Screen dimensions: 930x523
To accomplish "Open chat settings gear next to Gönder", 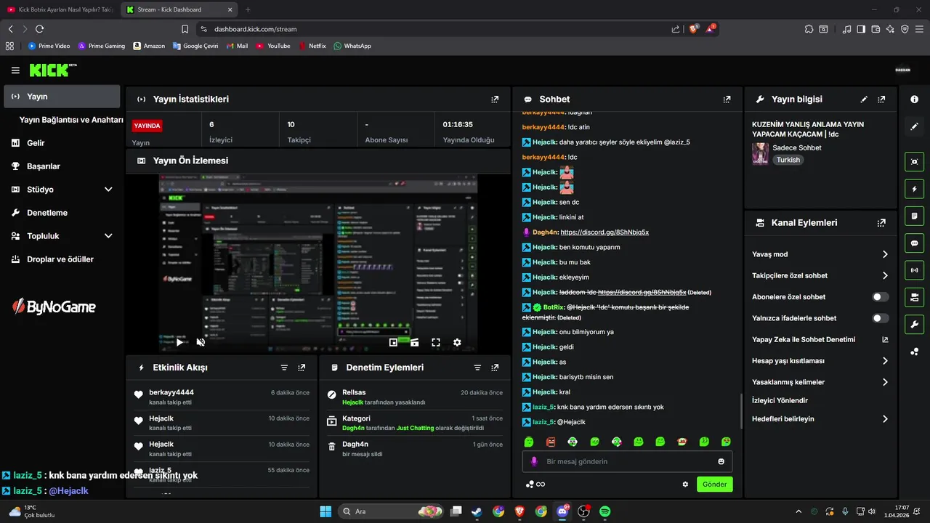I will click(x=685, y=485).
